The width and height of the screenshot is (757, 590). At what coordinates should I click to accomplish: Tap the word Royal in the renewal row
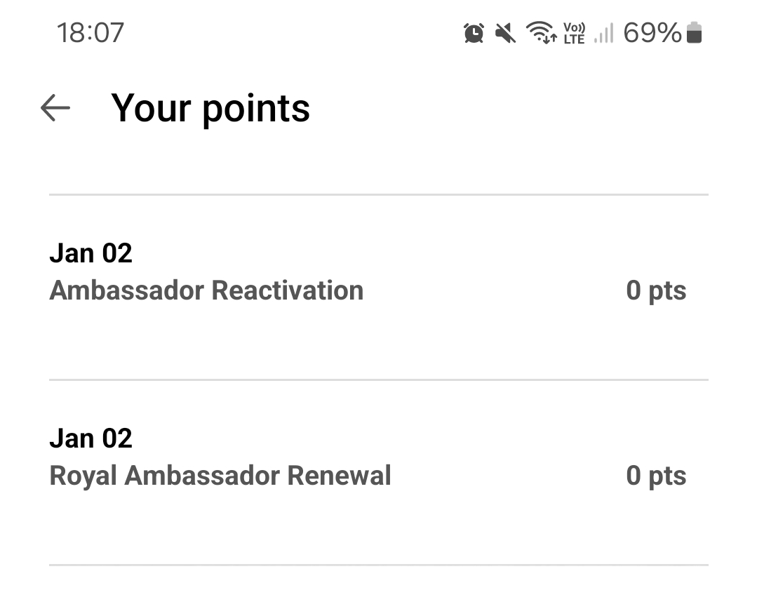coord(83,476)
